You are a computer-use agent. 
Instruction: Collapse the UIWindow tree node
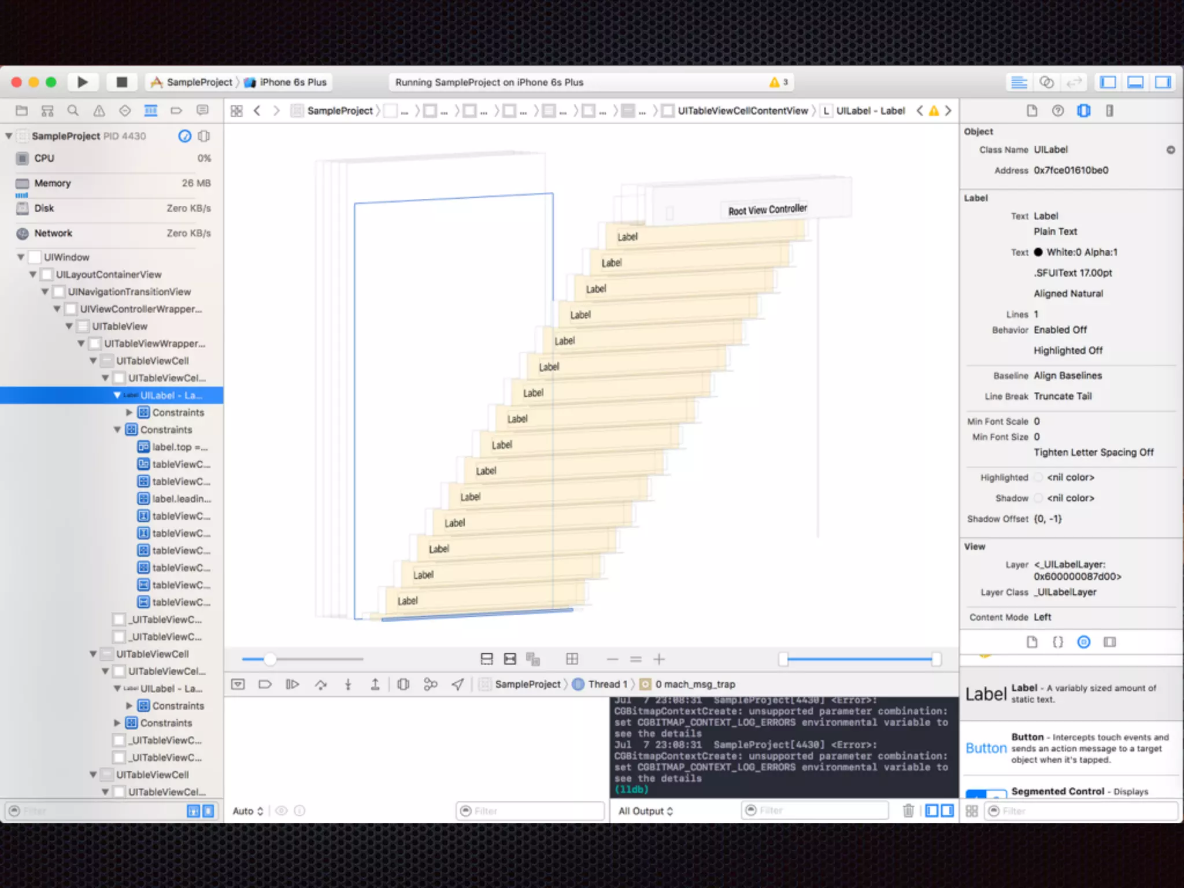(21, 257)
